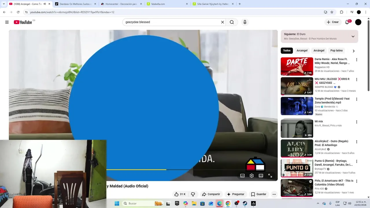This screenshot has height=208, width=370.
Task: Open the media control button in toolbar
Action: 352,12
